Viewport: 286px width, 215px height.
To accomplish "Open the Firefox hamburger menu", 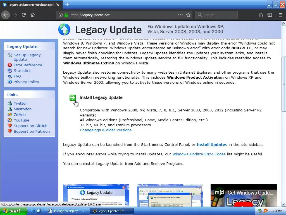I will [280, 15].
